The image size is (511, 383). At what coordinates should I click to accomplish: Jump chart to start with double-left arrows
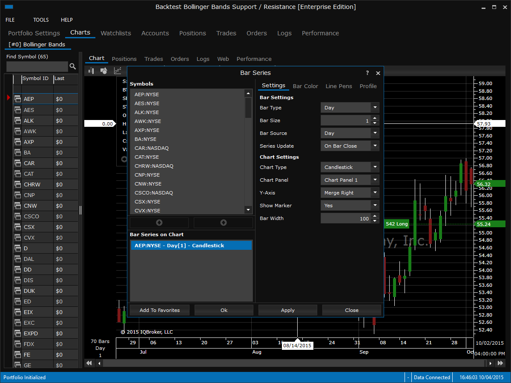point(89,363)
